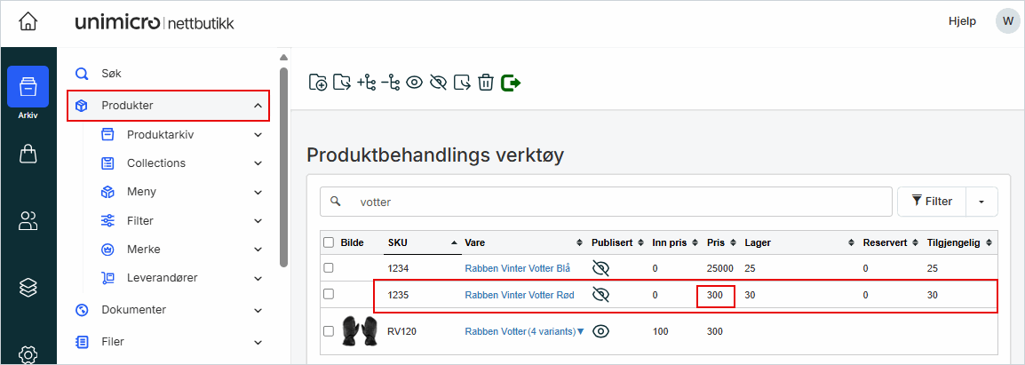1025x365 pixels.
Task: Open the shopping bag sidebar icon
Action: coord(28,155)
